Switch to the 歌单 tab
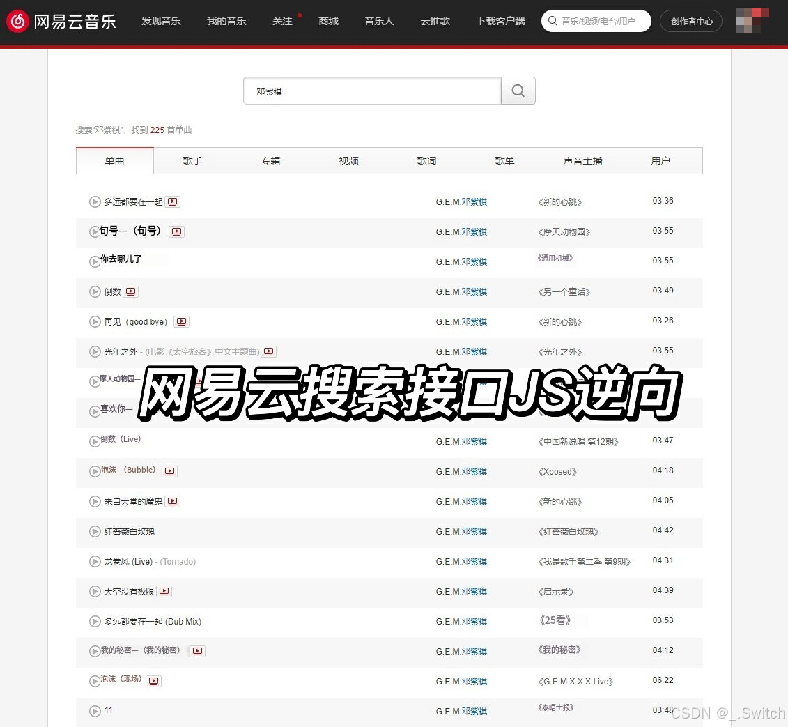788x727 pixels. pos(504,161)
